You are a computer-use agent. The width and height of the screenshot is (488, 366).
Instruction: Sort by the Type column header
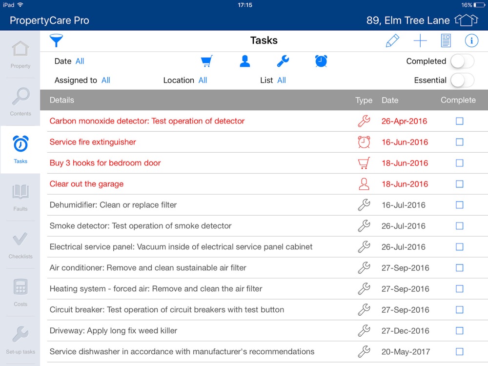[x=364, y=100]
